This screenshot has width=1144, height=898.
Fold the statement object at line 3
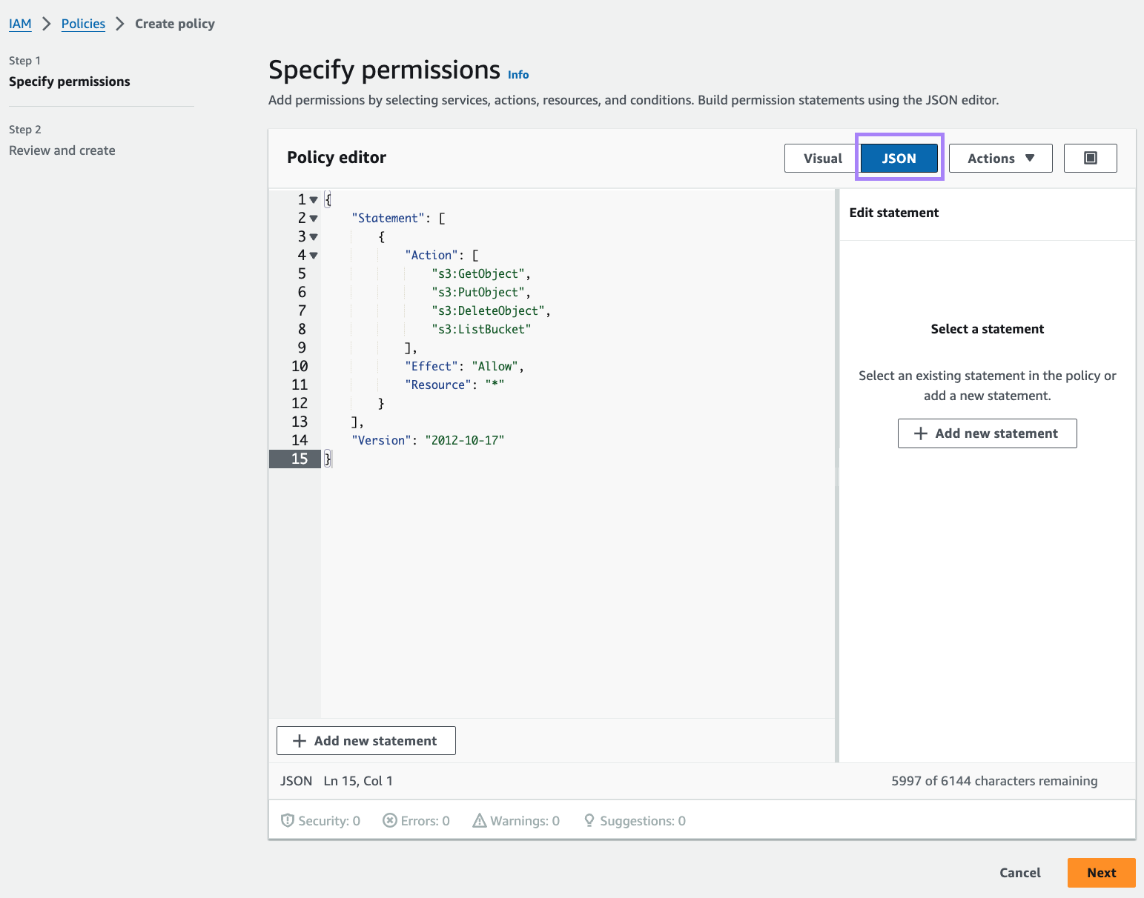click(314, 237)
